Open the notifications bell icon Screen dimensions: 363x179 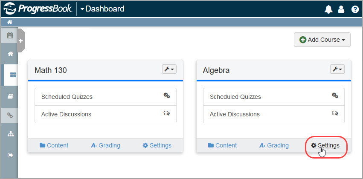[328, 9]
